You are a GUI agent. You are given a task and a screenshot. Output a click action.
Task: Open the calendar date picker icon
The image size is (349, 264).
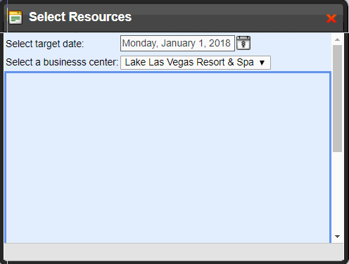pyautogui.click(x=243, y=43)
